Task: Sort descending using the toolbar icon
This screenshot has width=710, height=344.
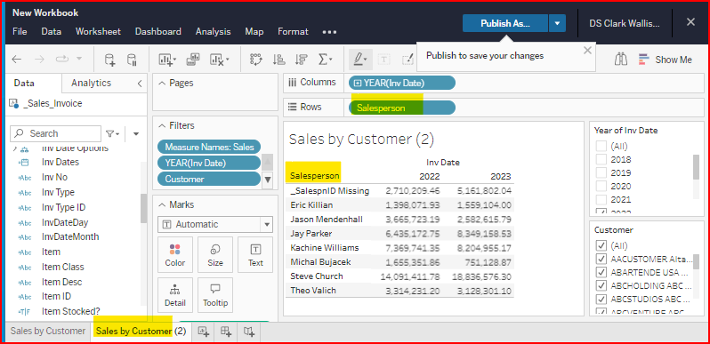Action: [x=301, y=60]
